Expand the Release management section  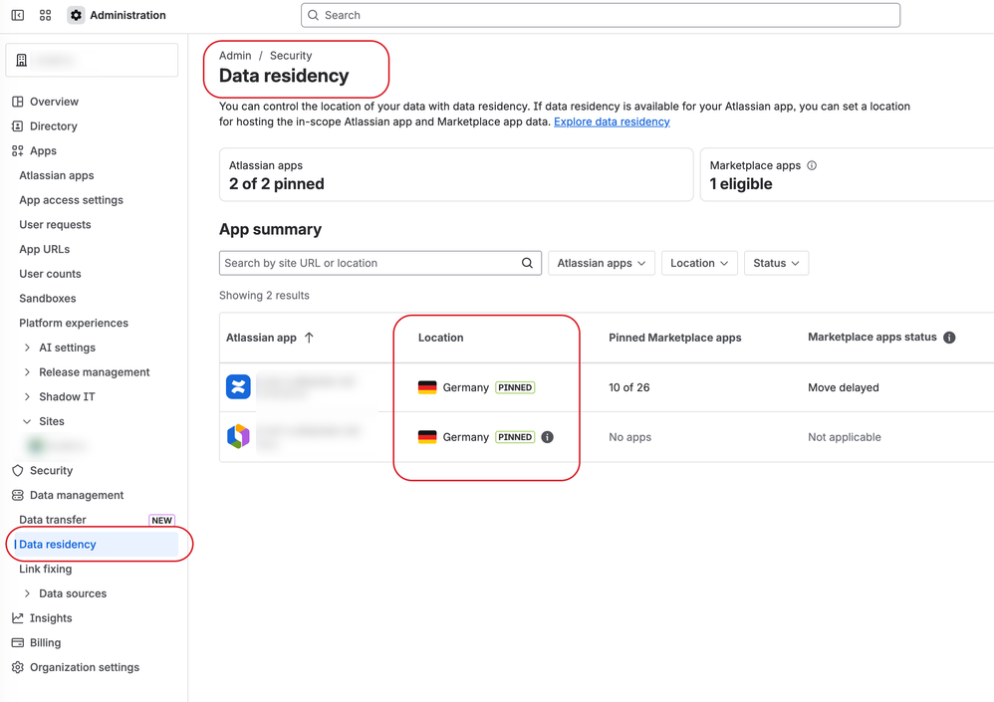click(27, 372)
